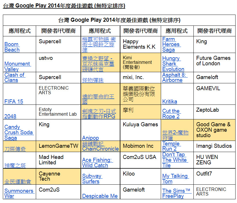Open the Temple Run 2 link
Screen dimensions: 237x203
point(172,146)
